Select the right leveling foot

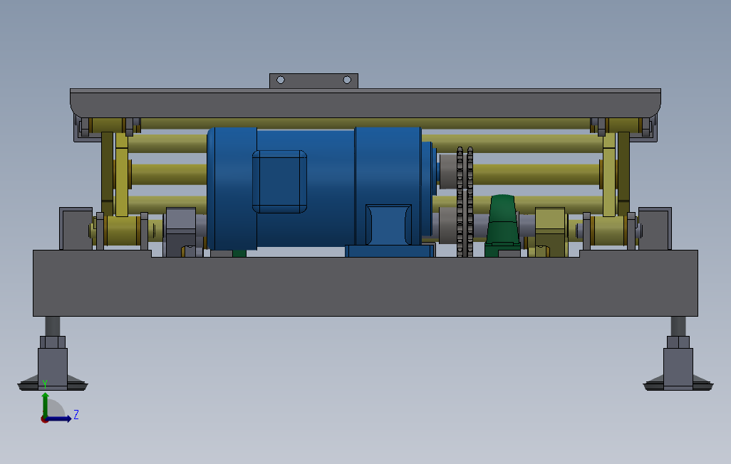pos(678,363)
